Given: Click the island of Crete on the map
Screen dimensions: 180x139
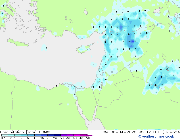Looking at the screenshot, I should point(18,43).
